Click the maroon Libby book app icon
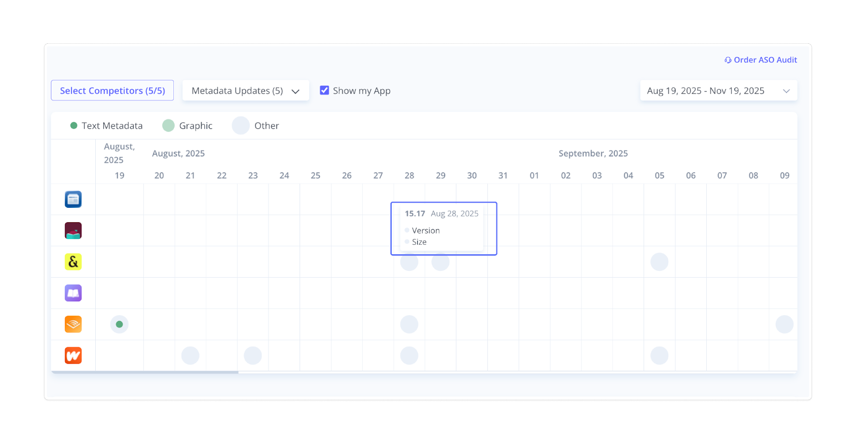856x445 pixels. (73, 231)
